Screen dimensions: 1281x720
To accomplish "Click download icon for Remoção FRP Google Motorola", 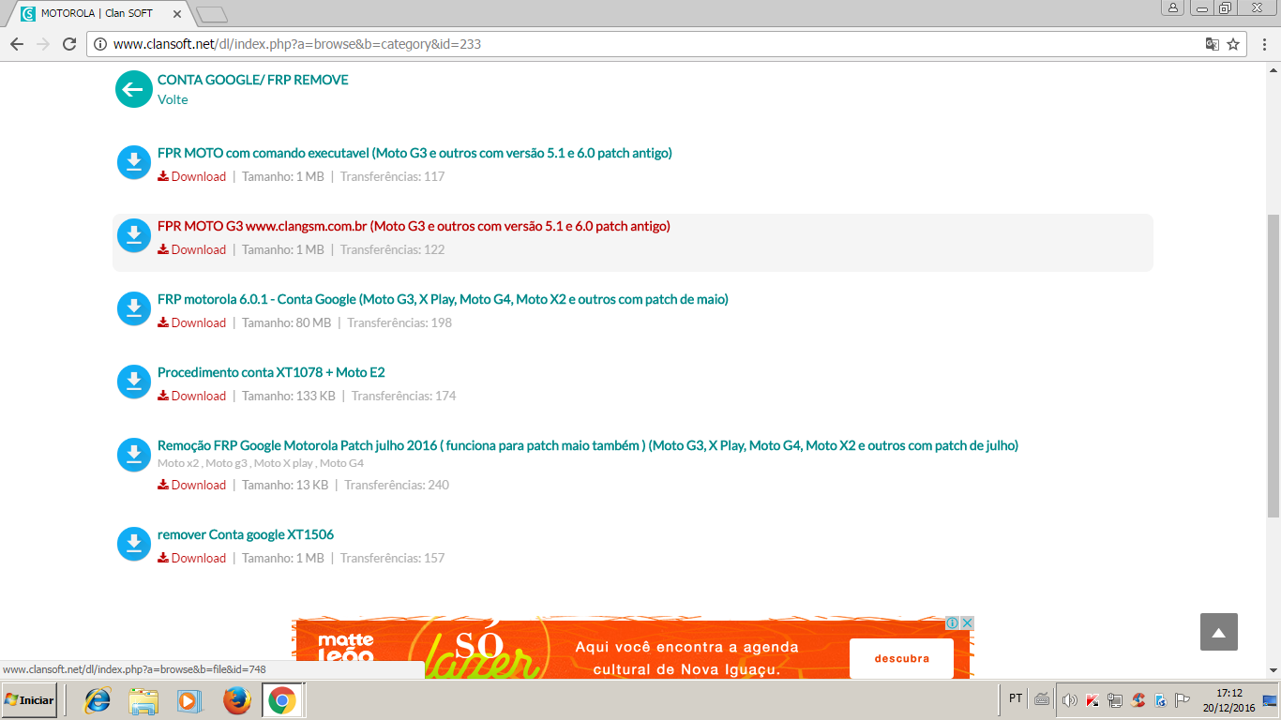I will click(x=134, y=455).
